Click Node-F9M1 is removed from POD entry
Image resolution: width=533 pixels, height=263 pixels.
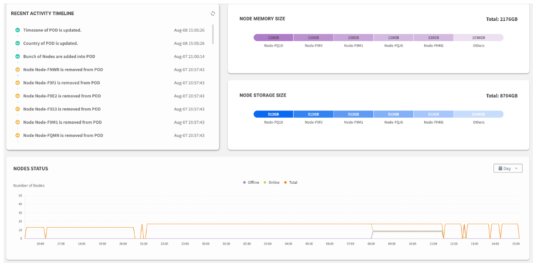[62, 122]
